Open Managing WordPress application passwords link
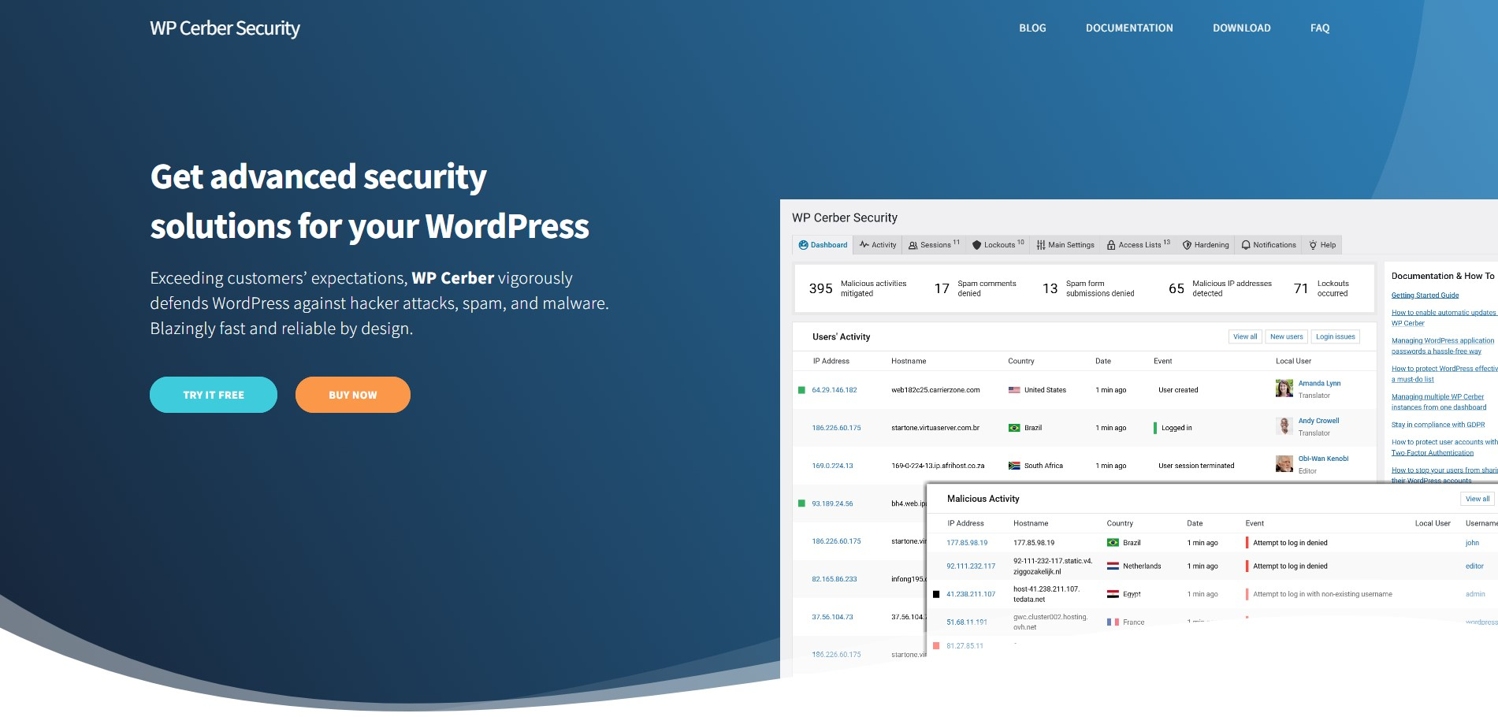The image size is (1498, 717). (1443, 346)
